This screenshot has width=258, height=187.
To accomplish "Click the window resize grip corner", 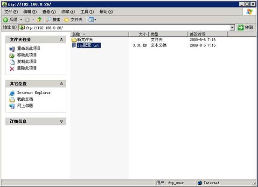I will pyautogui.click(x=255, y=183).
